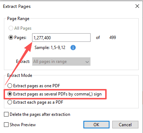Choose Extract pages as one PDF
The width and height of the screenshot is (143, 133).
tap(10, 86)
